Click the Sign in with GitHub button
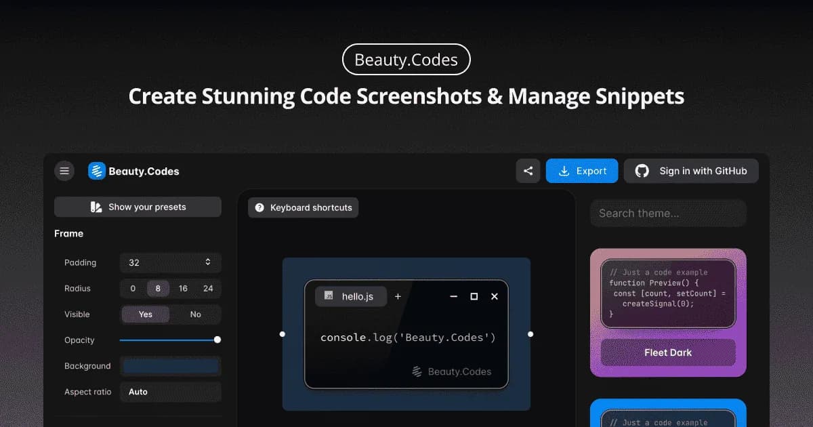The height and width of the screenshot is (427, 813). pyautogui.click(x=691, y=171)
